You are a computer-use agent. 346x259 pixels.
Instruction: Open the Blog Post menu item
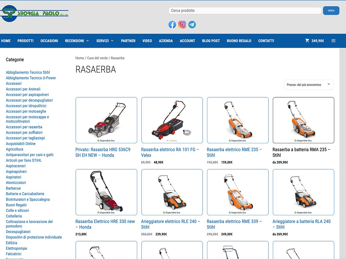211,41
